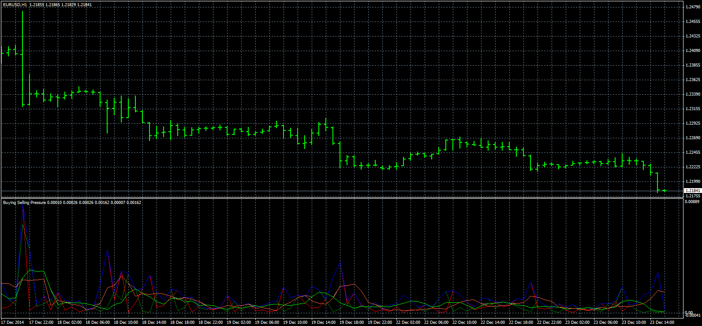Click the 22 Dec 22:00 time label
702x326 pixels.
point(549,322)
